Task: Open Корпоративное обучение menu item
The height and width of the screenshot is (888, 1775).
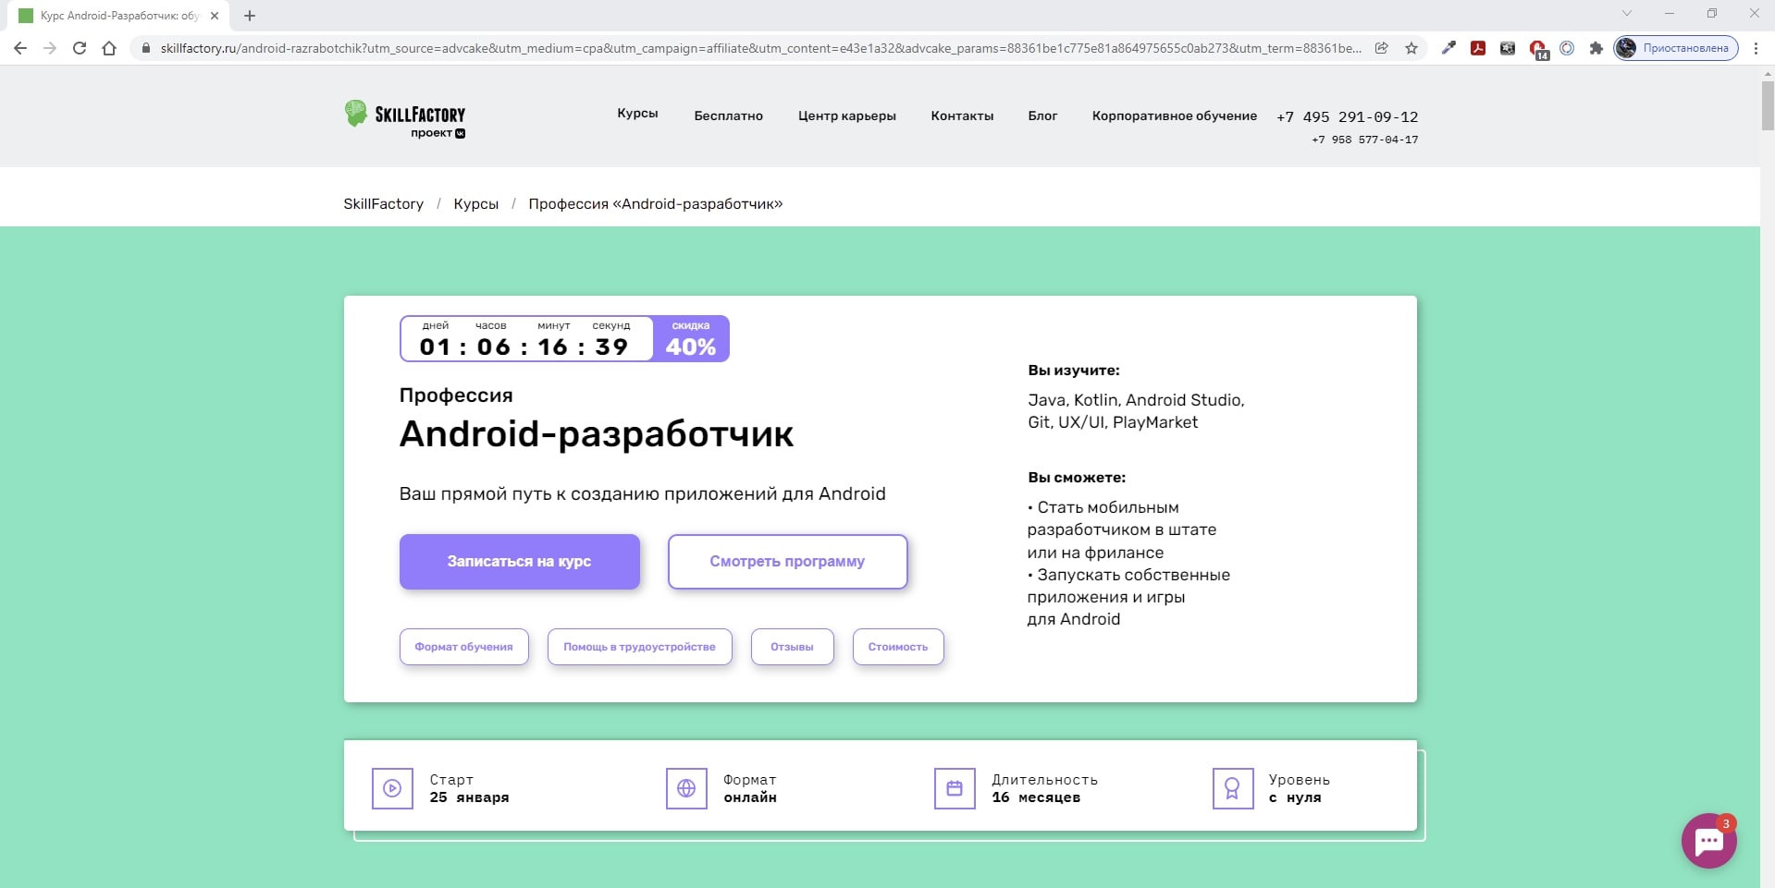Action: click(1175, 116)
